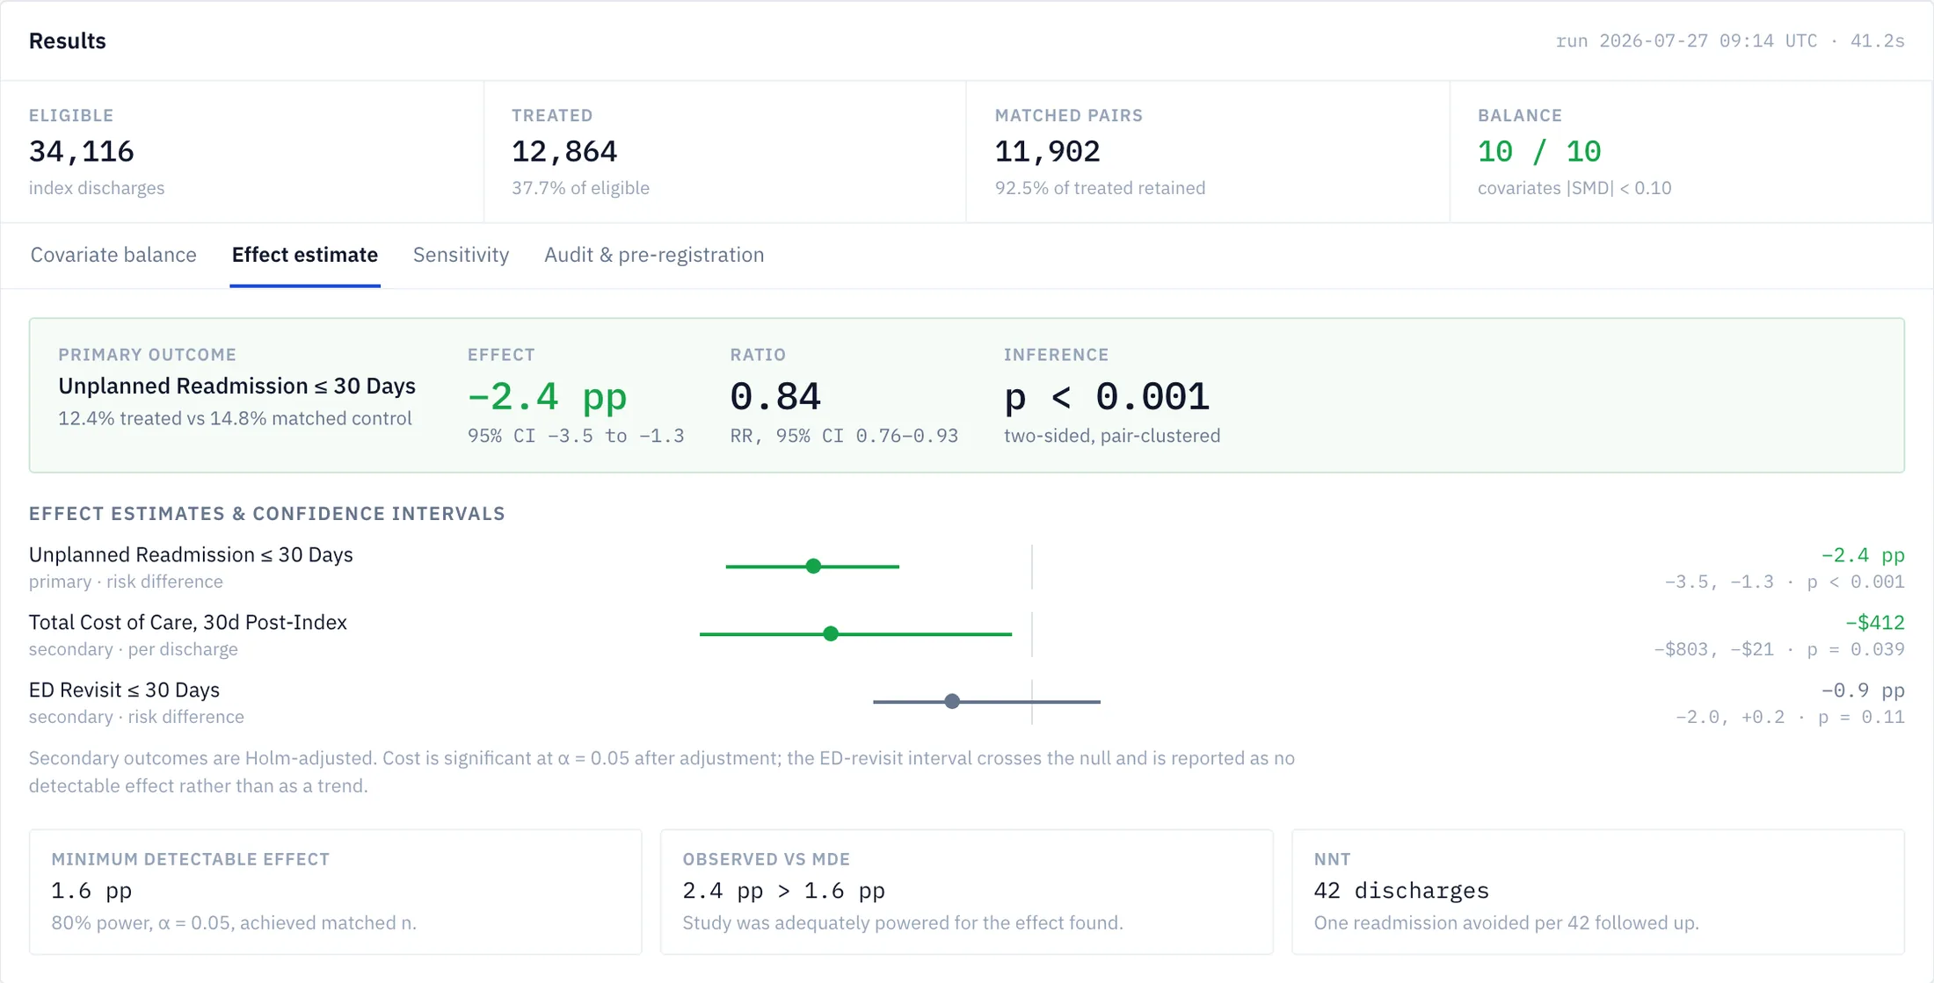Image resolution: width=1934 pixels, height=983 pixels.
Task: Click '95% CI −3.5 to −1.3' text
Action: pos(576,436)
